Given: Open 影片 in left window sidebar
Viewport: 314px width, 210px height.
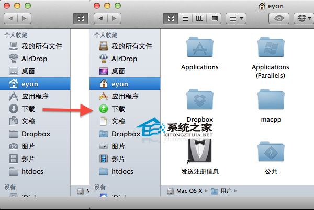Looking at the screenshot, I should [35, 159].
